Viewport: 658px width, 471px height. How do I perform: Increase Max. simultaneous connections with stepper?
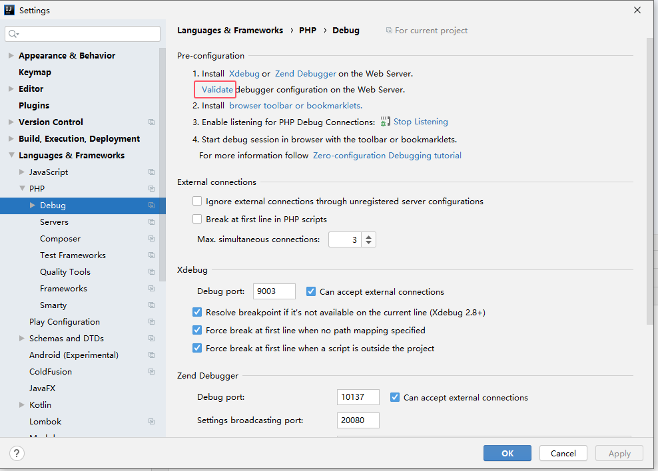(369, 236)
